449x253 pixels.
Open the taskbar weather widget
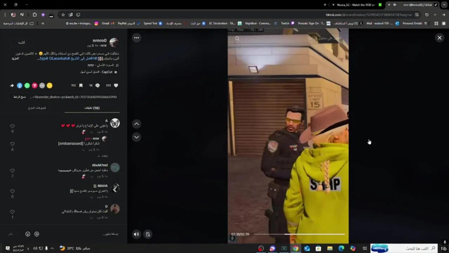click(75, 248)
